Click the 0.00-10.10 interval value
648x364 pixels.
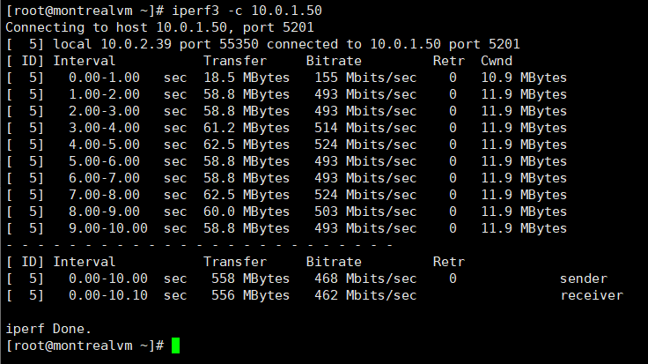[x=100, y=295]
